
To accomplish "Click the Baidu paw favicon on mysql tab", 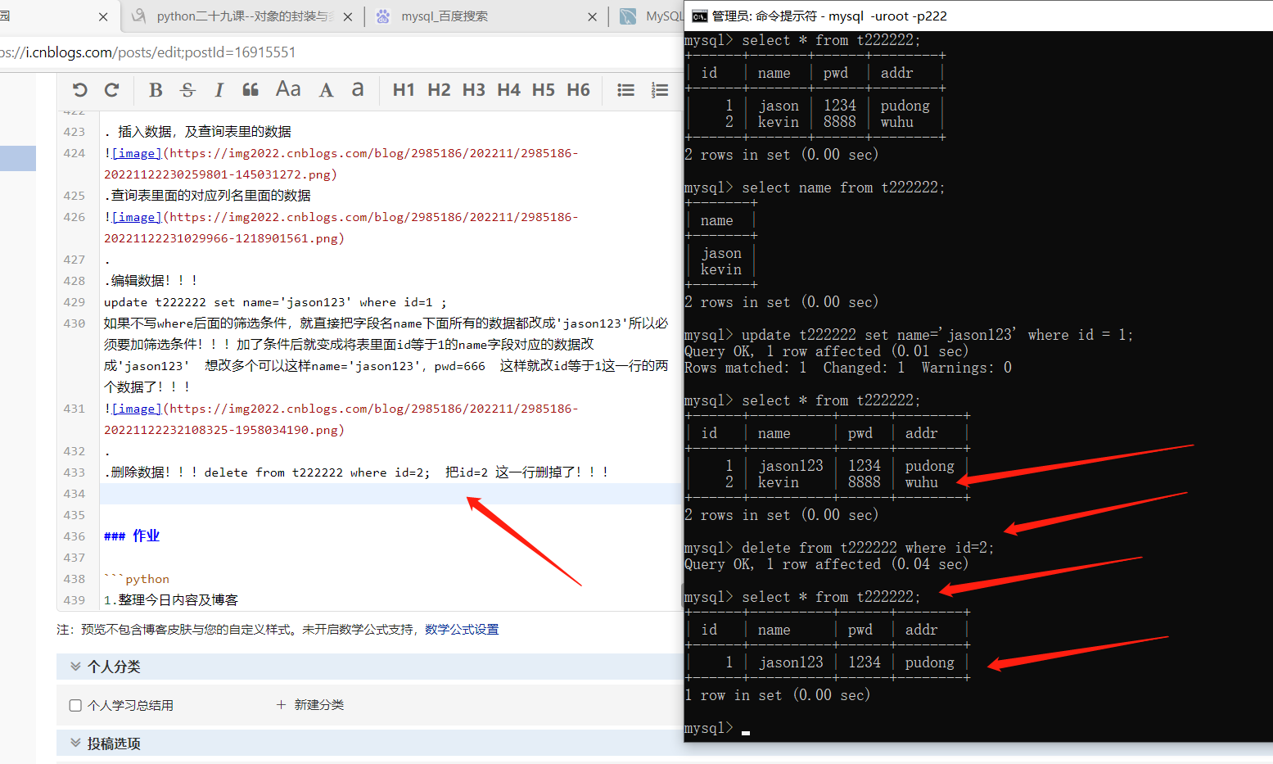I will (382, 16).
